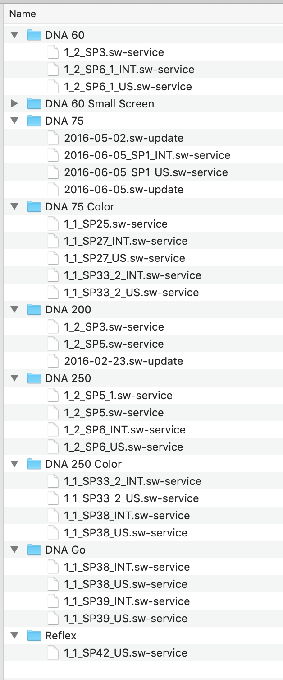Select the 1_2_SP5_1.sw-service file

[x=118, y=396]
